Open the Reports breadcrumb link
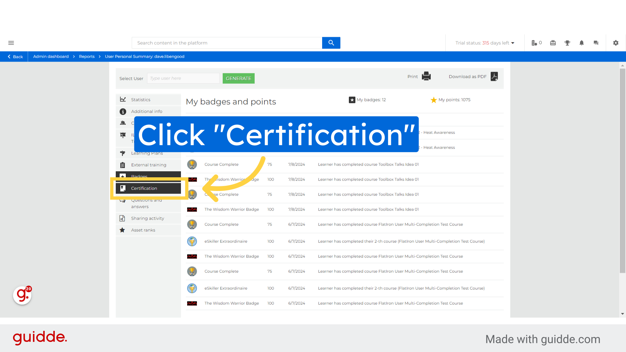The width and height of the screenshot is (626, 352). tap(87, 56)
